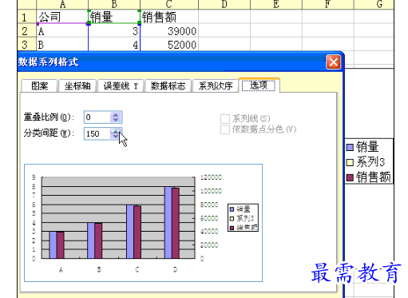Viewport: 408px width, 298px height.
Task: Select cell A2 containing A
Action: (62, 31)
